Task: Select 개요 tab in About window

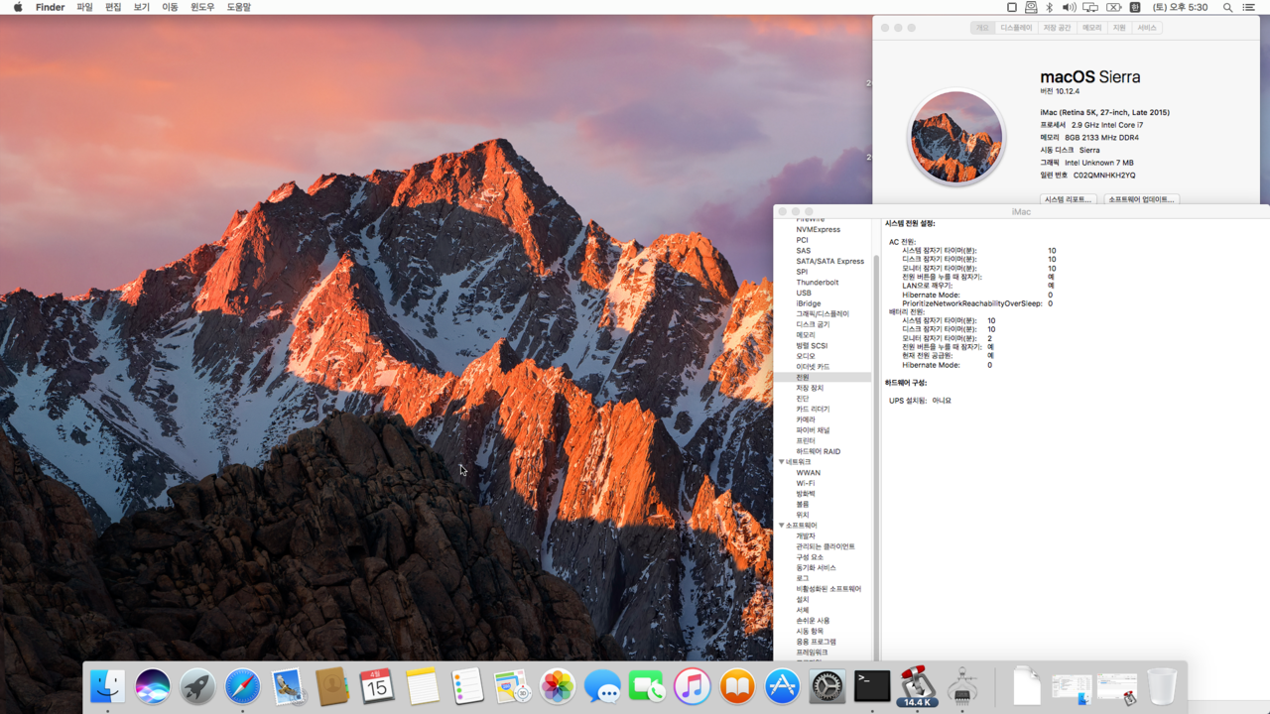Action: (982, 28)
